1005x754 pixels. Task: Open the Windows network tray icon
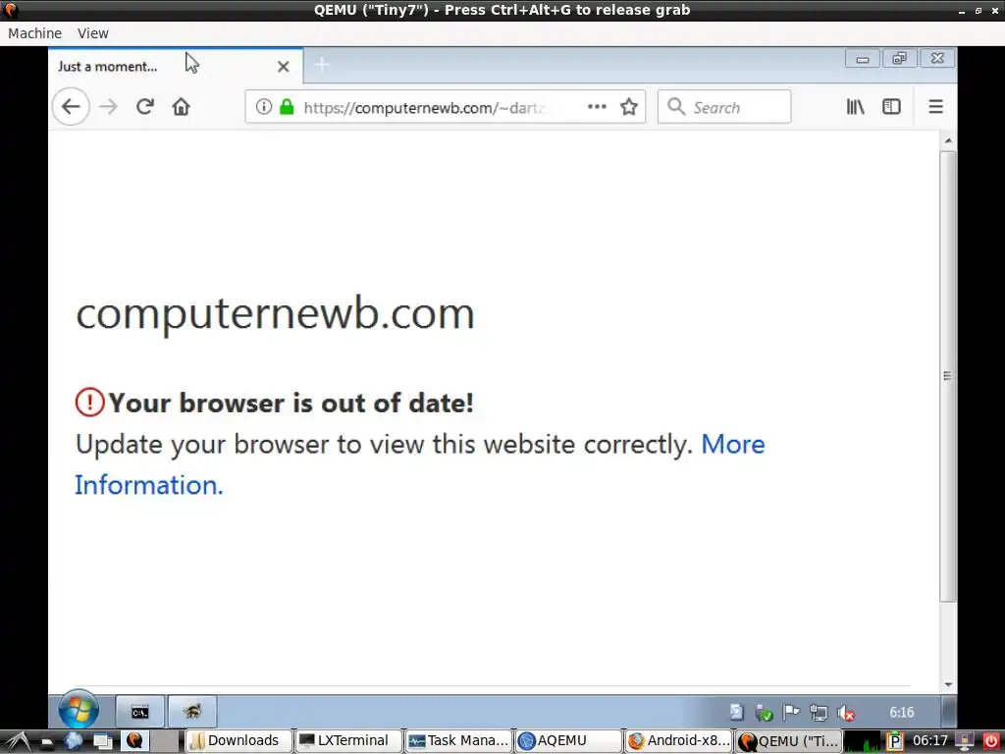click(x=818, y=713)
